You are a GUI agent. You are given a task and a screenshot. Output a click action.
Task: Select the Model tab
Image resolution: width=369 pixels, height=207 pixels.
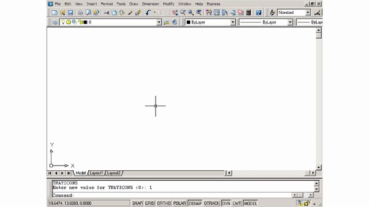click(x=81, y=173)
